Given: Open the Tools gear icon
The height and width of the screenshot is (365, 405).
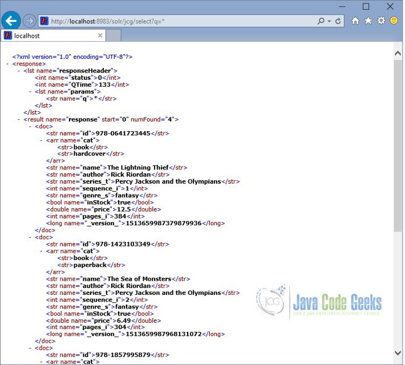Looking at the screenshot, I should point(381,21).
